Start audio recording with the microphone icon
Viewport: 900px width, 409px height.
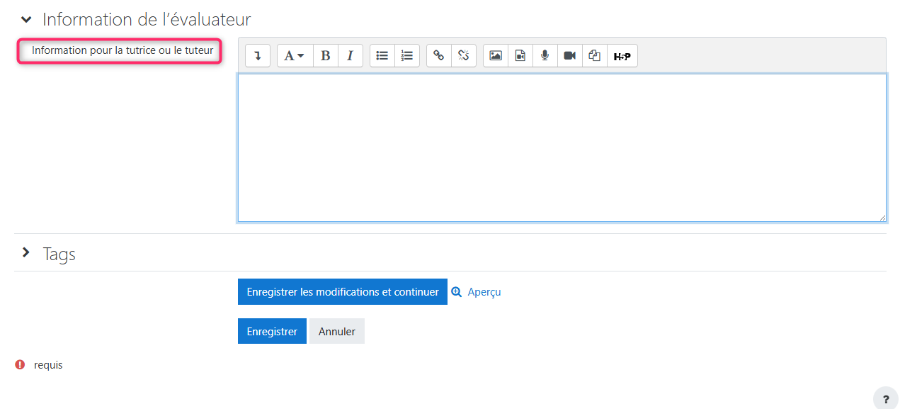coord(545,56)
